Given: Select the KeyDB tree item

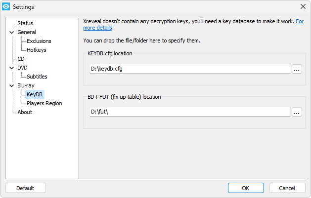Looking at the screenshot, I should pyautogui.click(x=35, y=94).
